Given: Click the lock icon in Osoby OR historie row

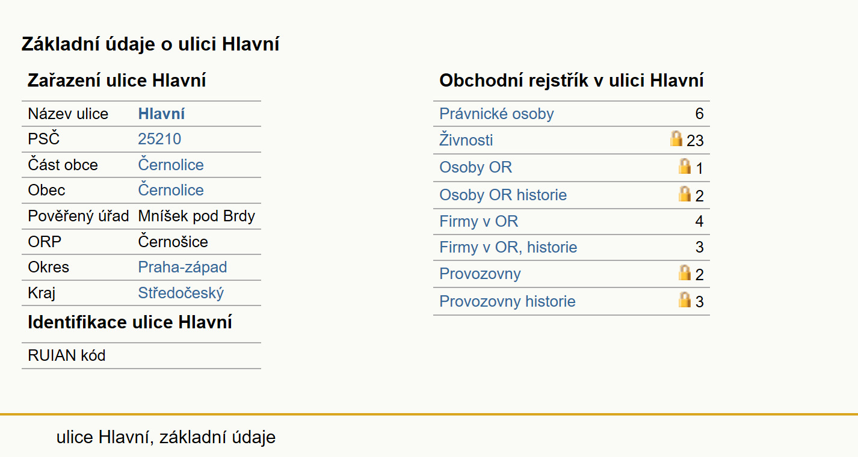Looking at the screenshot, I should (685, 194).
